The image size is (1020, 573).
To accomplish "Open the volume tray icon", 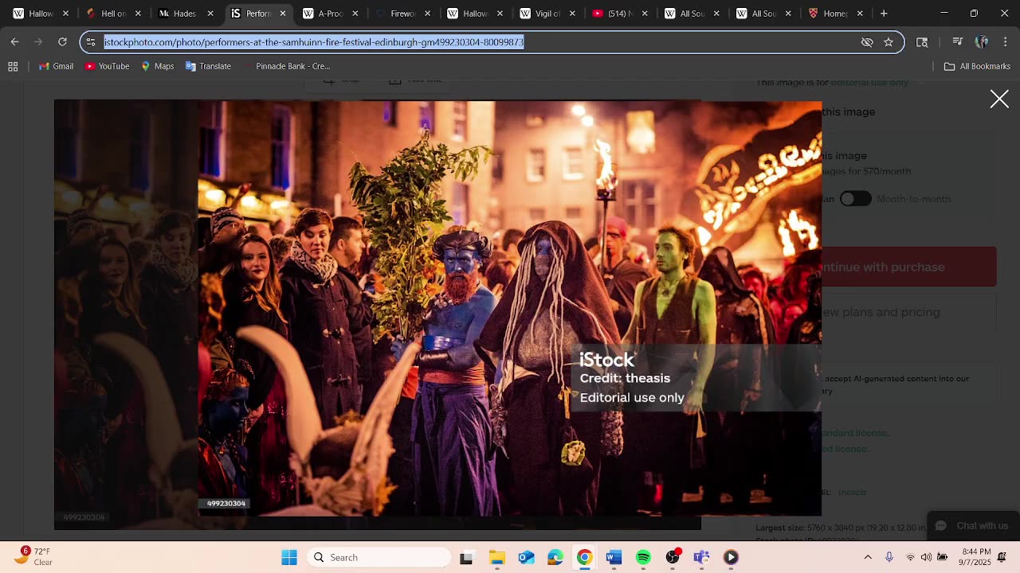I will point(926,557).
